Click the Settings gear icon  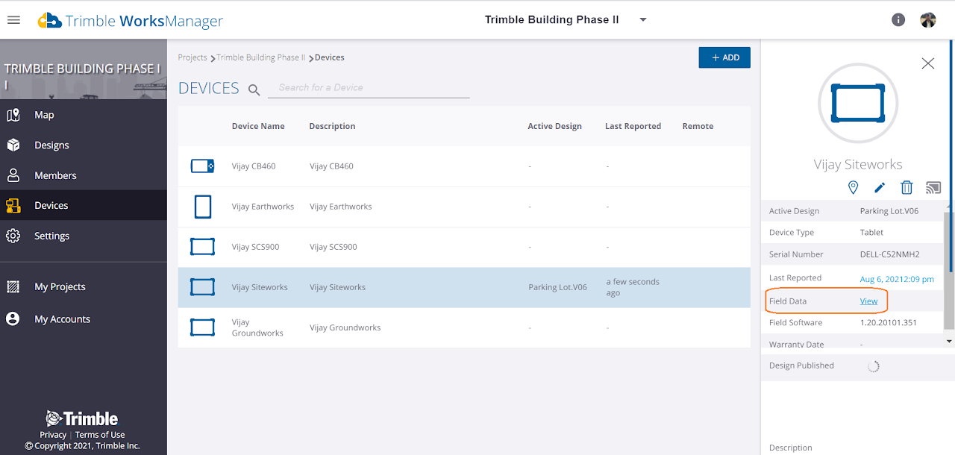tap(13, 236)
